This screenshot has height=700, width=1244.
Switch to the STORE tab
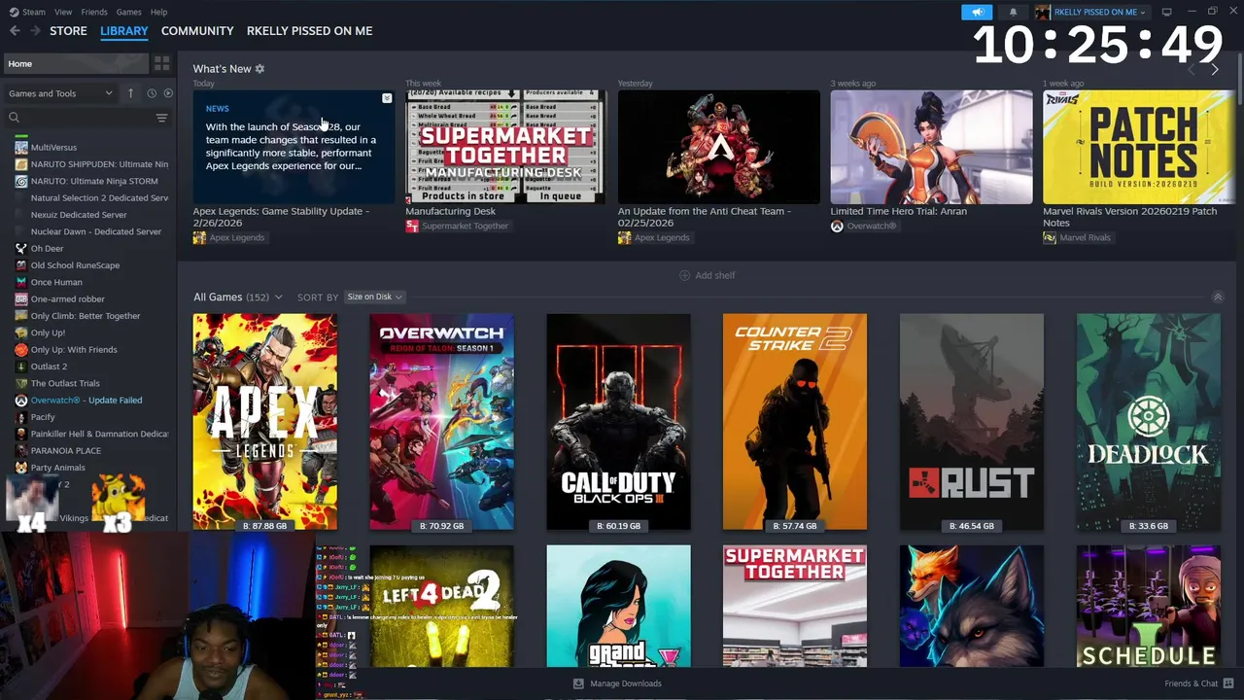click(x=68, y=31)
